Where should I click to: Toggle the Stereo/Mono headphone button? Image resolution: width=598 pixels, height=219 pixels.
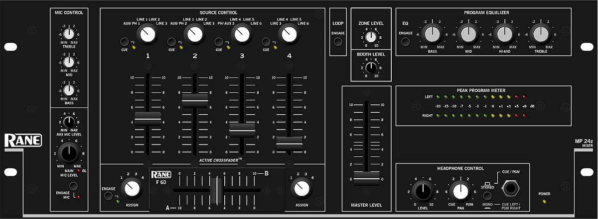click(487, 196)
